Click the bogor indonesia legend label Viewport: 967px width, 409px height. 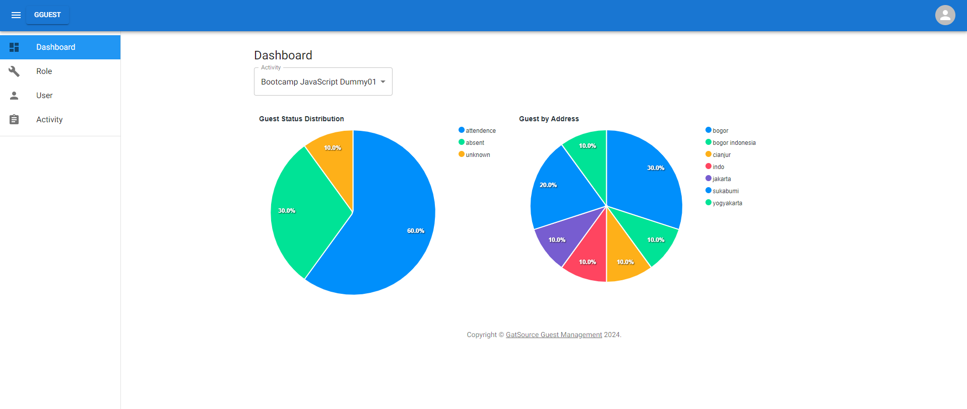point(734,143)
